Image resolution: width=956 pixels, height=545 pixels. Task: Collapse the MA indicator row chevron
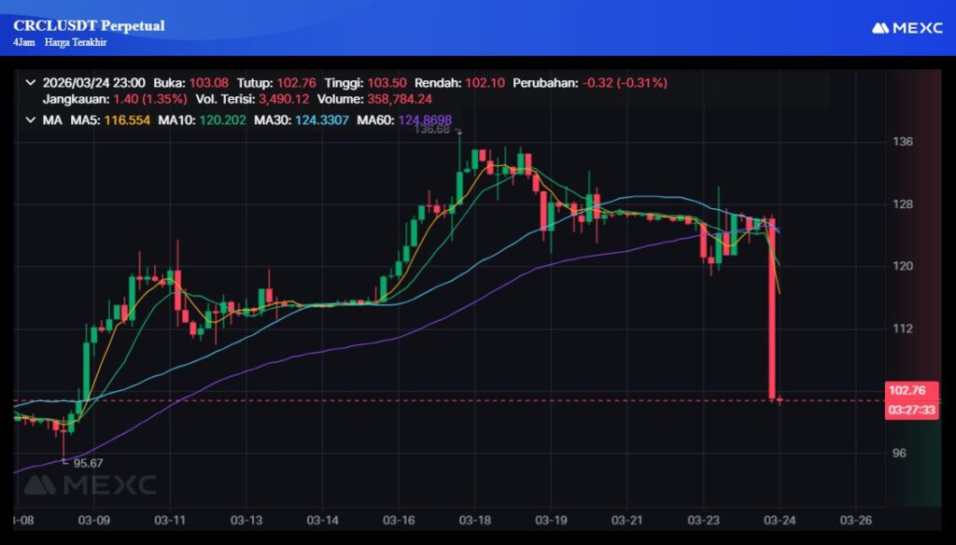tap(31, 119)
